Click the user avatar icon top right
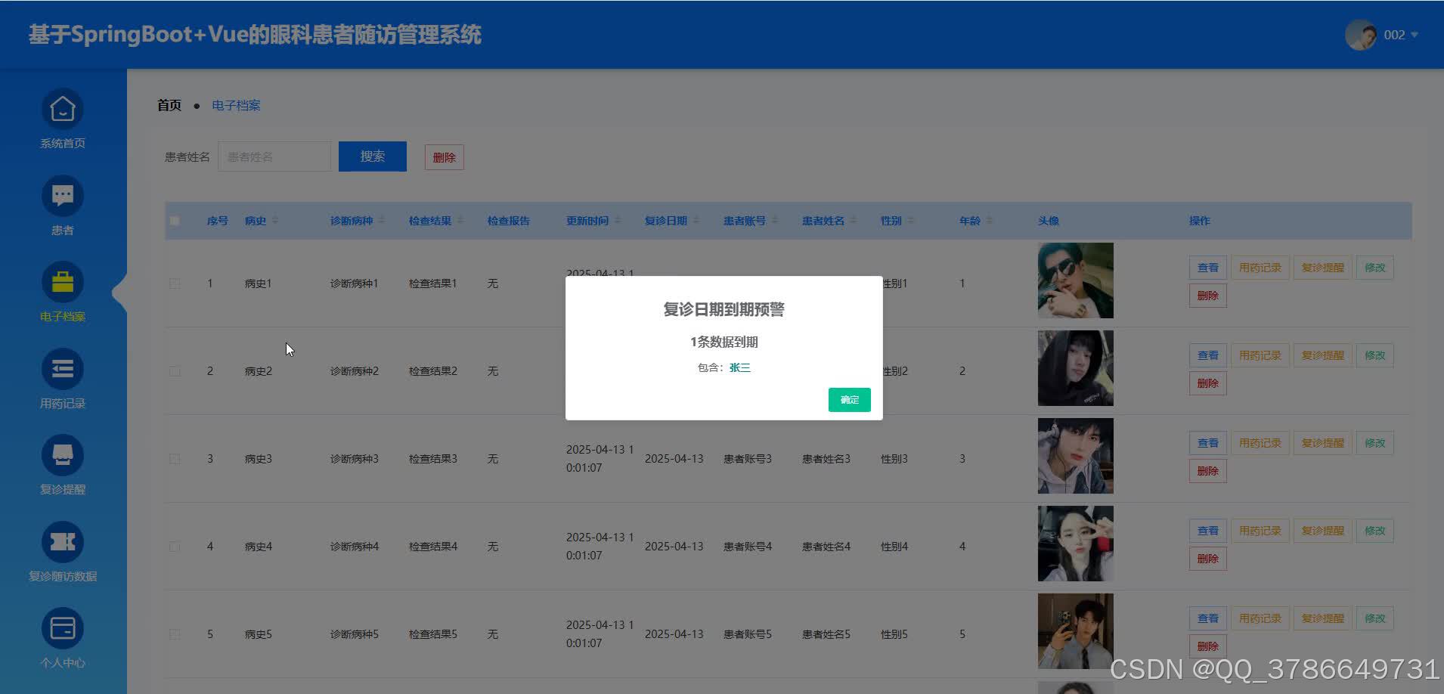 (x=1360, y=35)
